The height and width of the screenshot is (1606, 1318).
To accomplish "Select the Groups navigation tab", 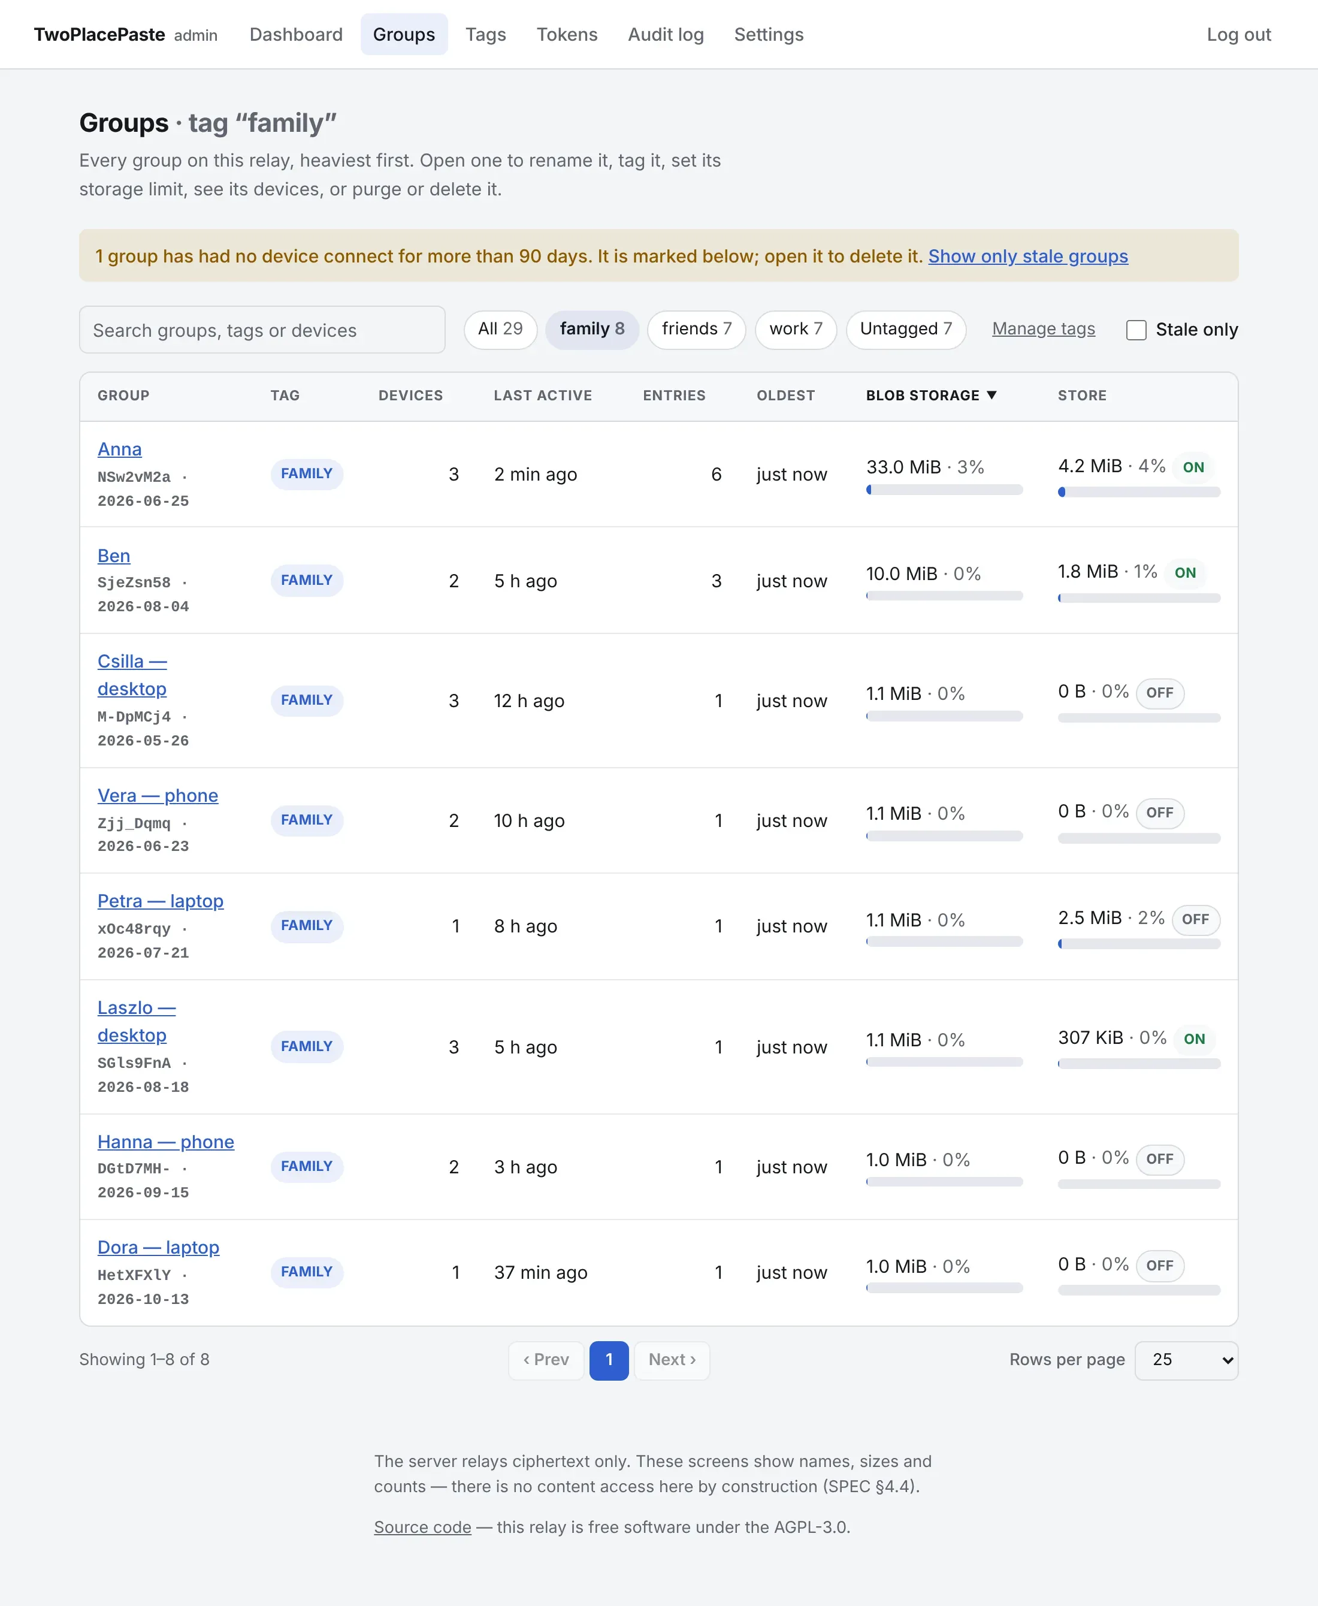I will pyautogui.click(x=404, y=34).
